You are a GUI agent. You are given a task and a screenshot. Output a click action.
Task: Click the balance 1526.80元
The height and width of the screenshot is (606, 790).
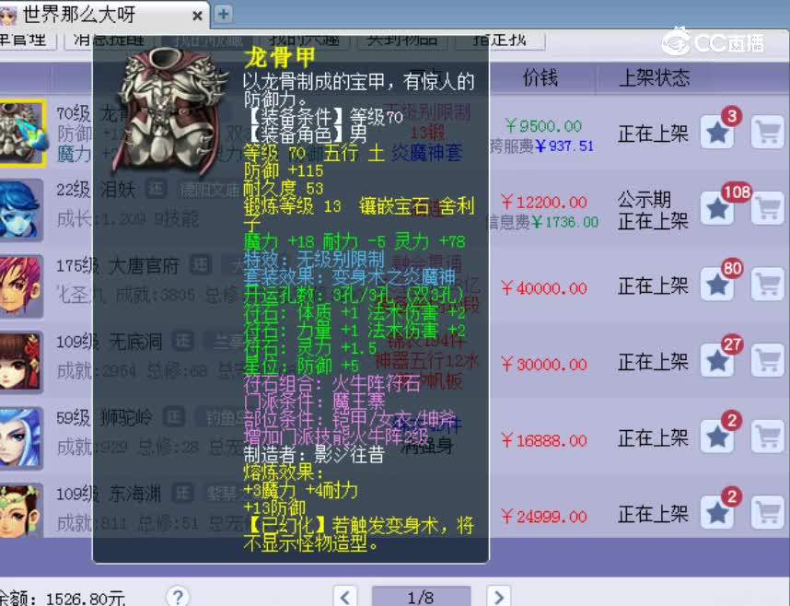(x=86, y=599)
